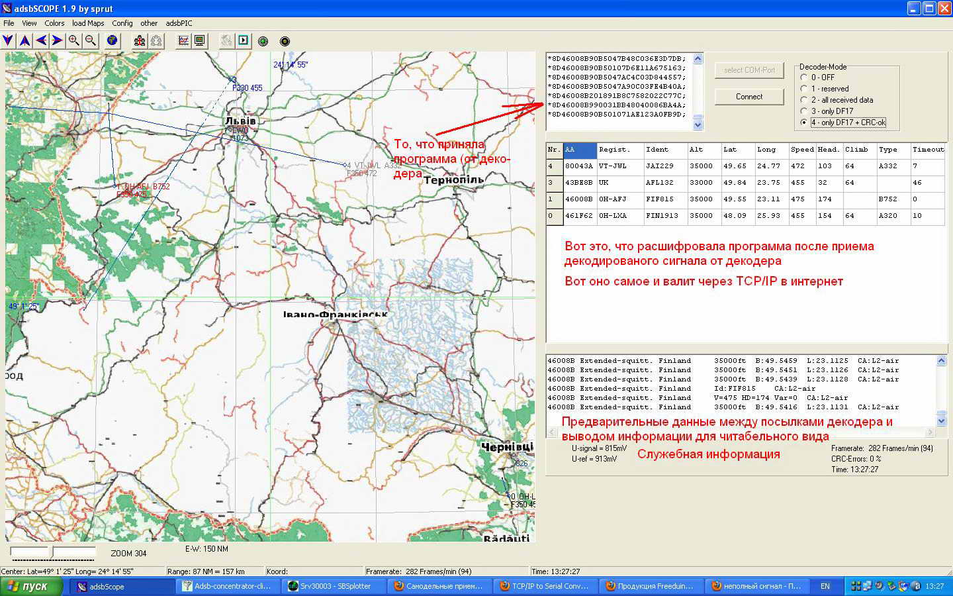This screenshot has width=953, height=596.
Task: Click the select COM-Port button
Action: tap(749, 70)
